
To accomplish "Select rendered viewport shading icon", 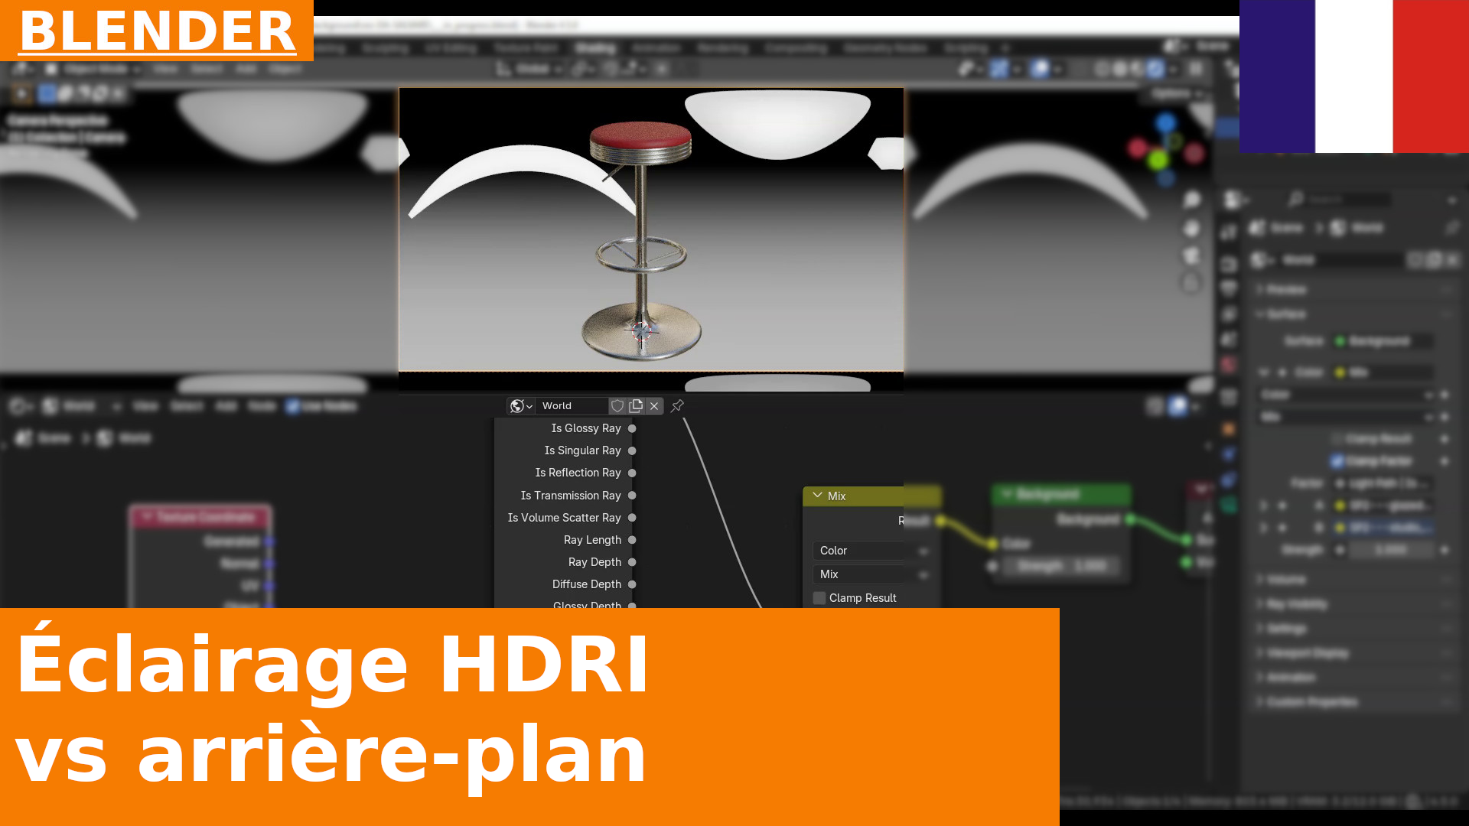I will (x=1155, y=69).
